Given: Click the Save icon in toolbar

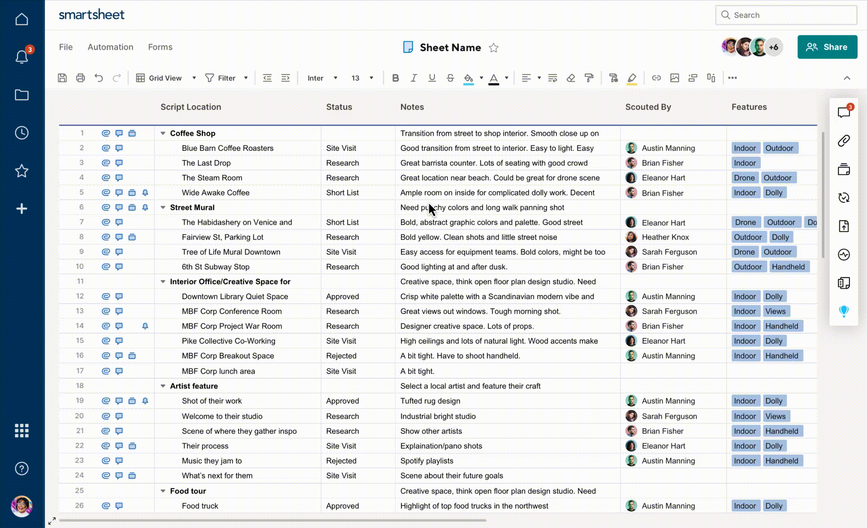Looking at the screenshot, I should point(62,78).
